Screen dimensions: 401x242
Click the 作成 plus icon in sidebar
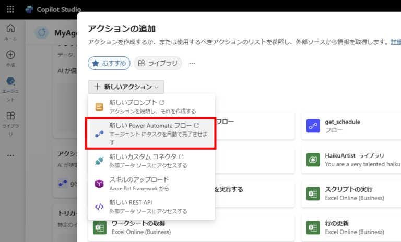pyautogui.click(x=10, y=57)
